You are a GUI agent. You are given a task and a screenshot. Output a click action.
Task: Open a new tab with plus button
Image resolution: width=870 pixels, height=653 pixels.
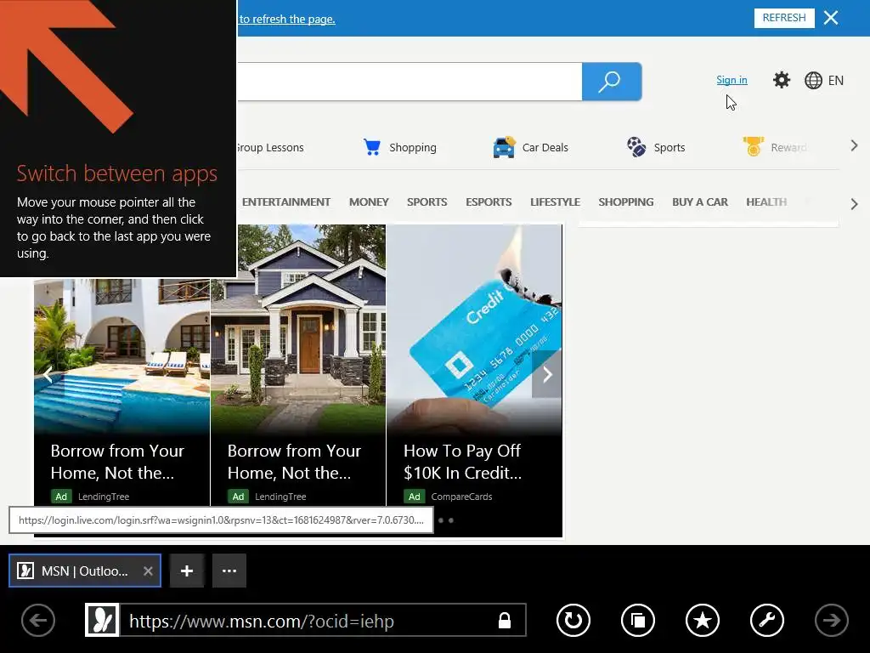(187, 571)
